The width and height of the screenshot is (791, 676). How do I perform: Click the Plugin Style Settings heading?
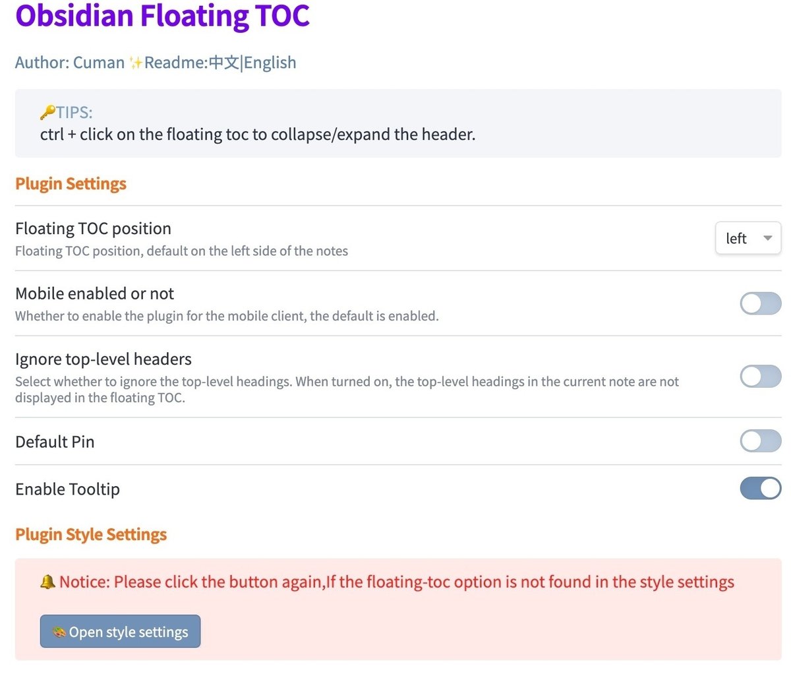click(91, 534)
